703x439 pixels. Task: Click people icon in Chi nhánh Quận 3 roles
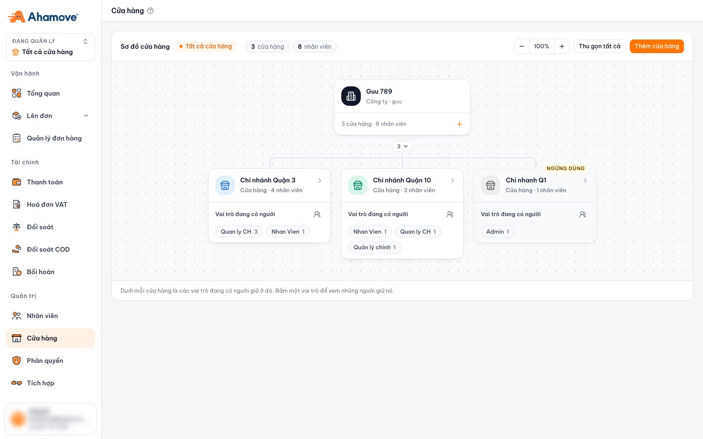click(317, 214)
